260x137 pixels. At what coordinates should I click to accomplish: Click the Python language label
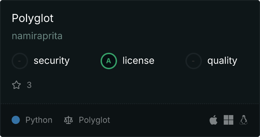[39, 120]
